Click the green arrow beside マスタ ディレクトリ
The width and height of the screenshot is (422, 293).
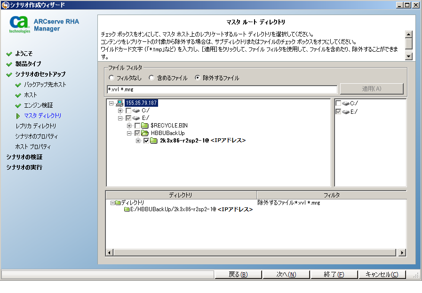[x=18, y=116]
